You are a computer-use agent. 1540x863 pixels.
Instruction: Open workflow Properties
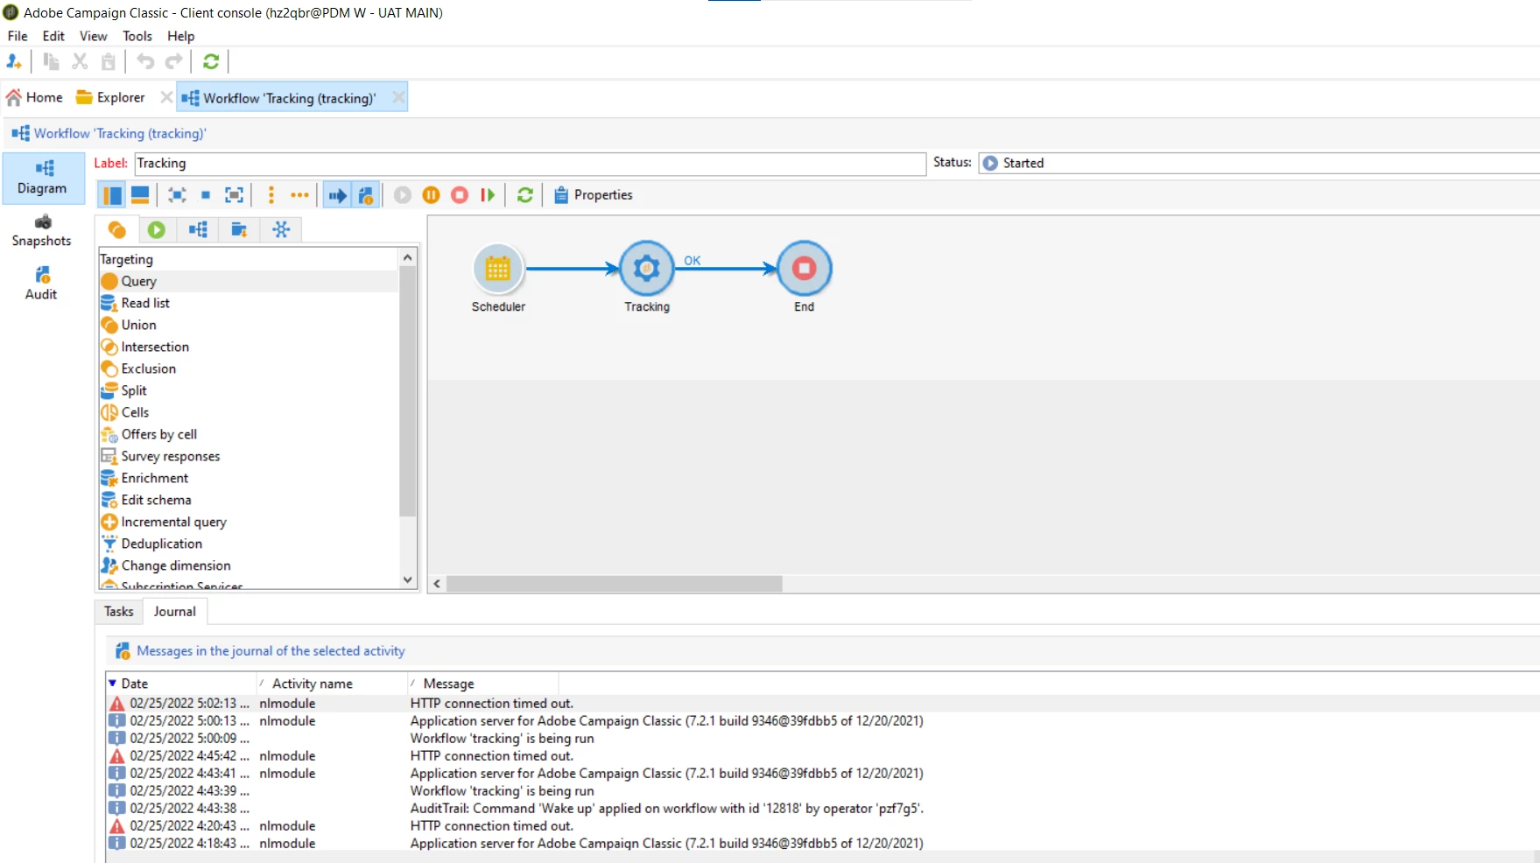pos(594,194)
